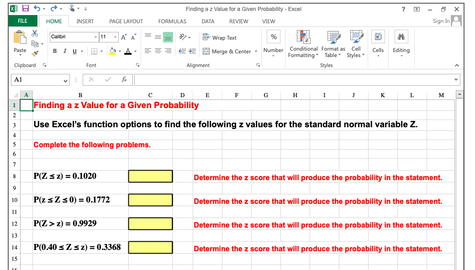Image resolution: width=475 pixels, height=270 pixels.
Task: Apply the Percent Style number format
Action: click(x=273, y=36)
